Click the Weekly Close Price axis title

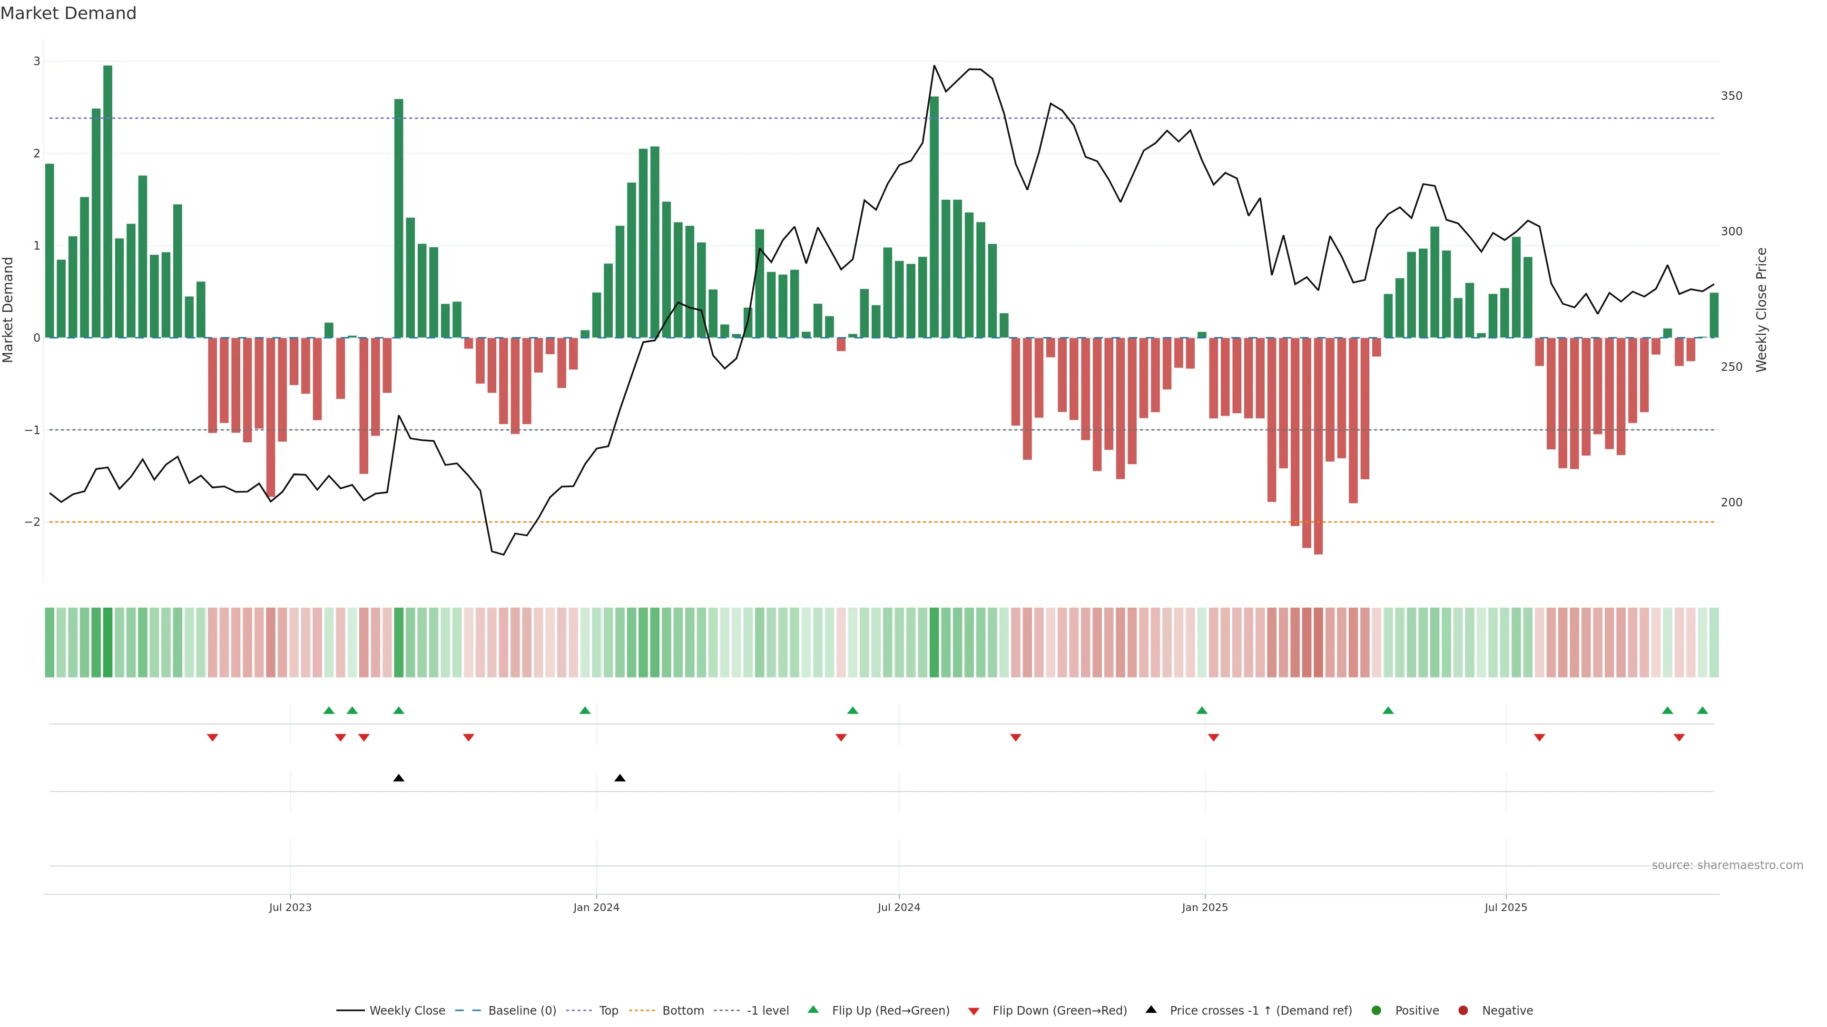coord(1762,310)
